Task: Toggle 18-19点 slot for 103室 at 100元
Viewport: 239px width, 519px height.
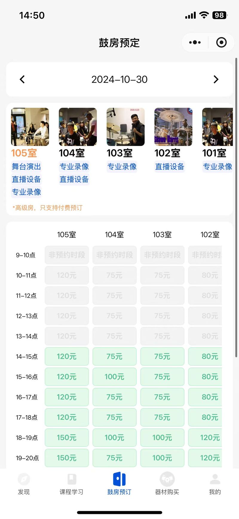Action: point(162,438)
